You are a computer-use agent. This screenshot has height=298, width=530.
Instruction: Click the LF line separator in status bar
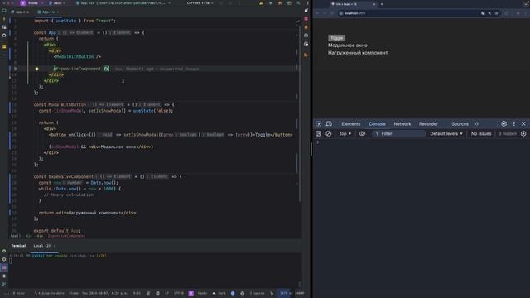pos(166,293)
